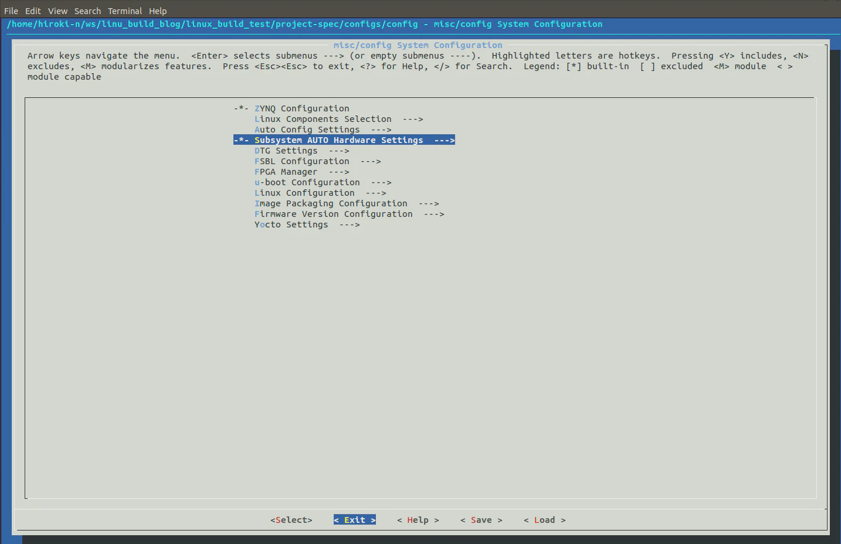Open Linux Configuration submenu
The height and width of the screenshot is (544, 841).
[320, 193]
